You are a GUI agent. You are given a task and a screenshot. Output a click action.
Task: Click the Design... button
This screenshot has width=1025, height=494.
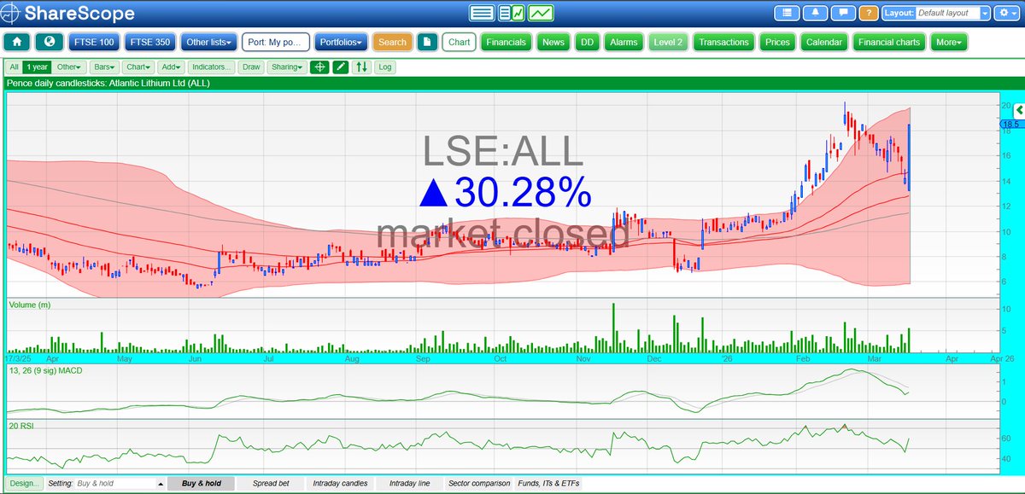(x=25, y=483)
